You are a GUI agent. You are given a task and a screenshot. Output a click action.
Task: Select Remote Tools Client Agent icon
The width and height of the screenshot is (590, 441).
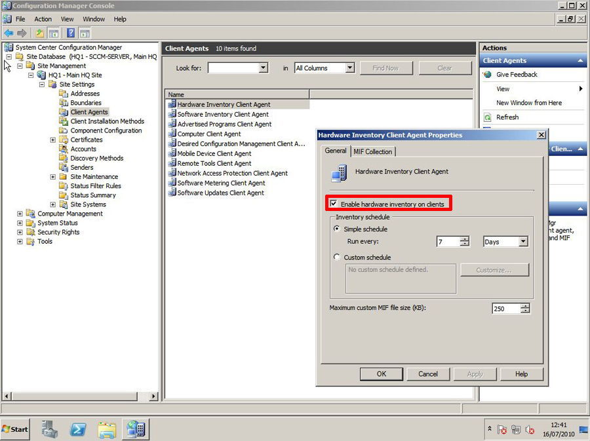172,163
